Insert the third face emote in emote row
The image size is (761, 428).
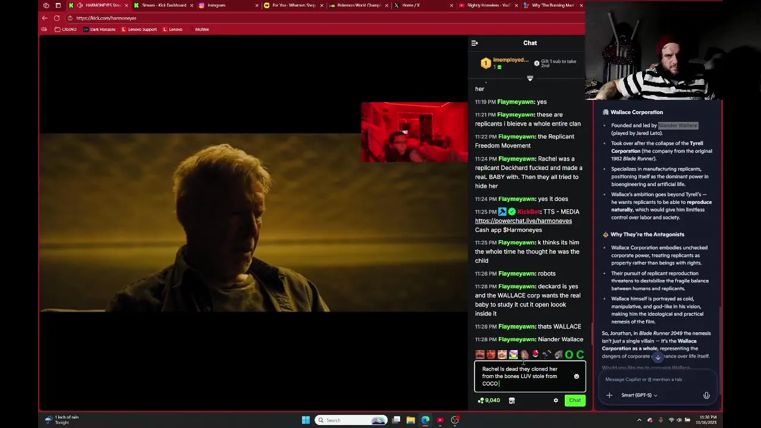pyautogui.click(x=502, y=355)
